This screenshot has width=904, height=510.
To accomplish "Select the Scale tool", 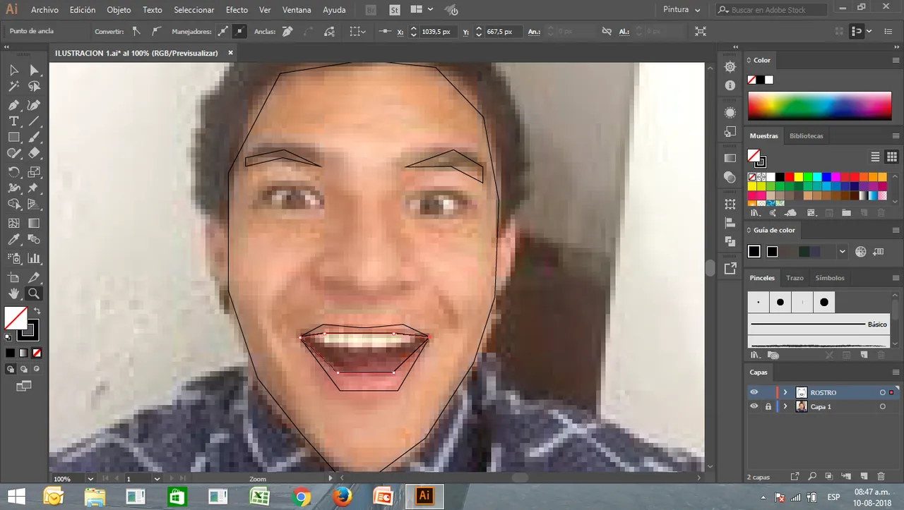I will click(x=34, y=172).
